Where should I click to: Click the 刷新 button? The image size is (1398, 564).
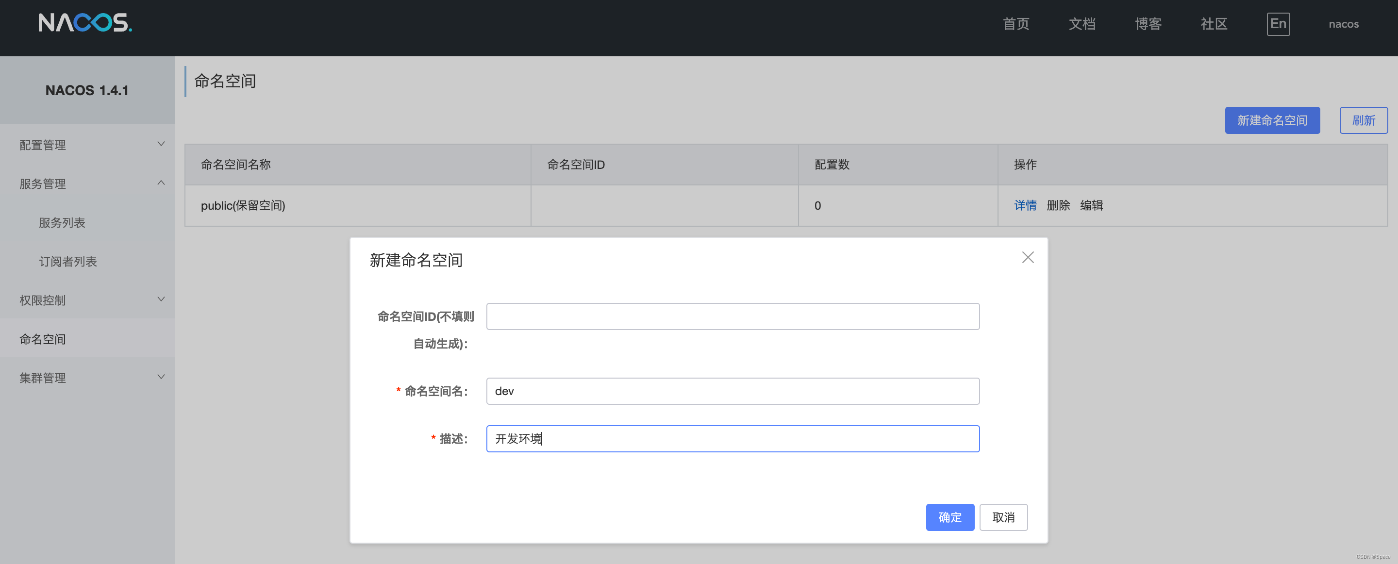coord(1363,120)
